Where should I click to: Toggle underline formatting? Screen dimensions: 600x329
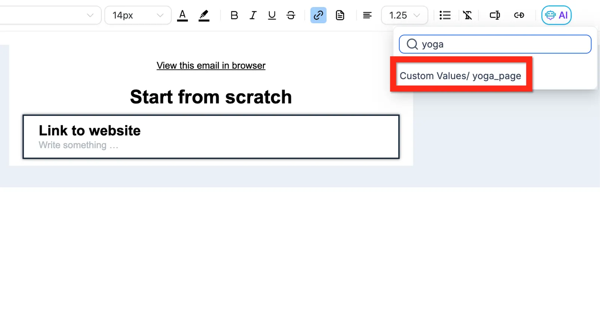272,15
